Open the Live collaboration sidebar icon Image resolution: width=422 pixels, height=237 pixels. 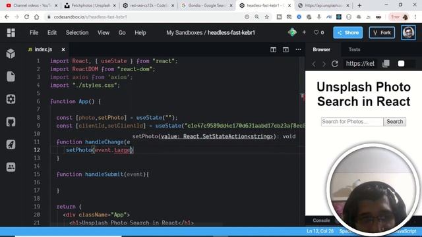pyautogui.click(x=11, y=167)
